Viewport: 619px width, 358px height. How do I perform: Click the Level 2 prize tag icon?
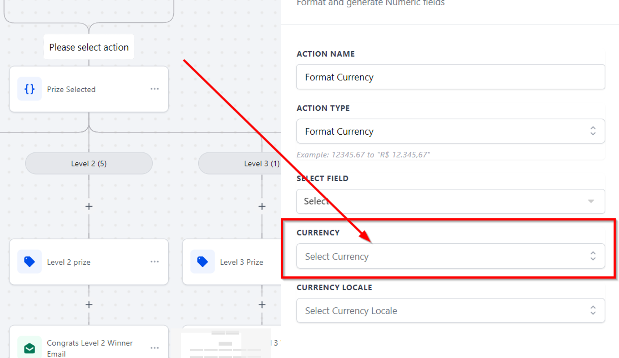29,262
